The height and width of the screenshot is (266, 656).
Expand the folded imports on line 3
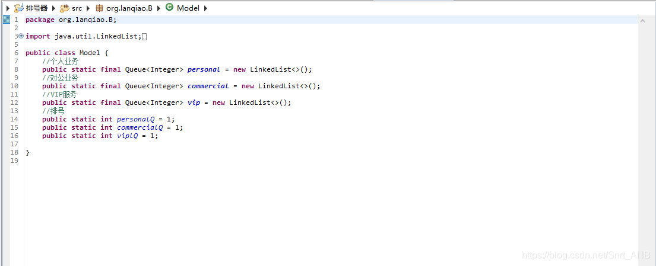coord(21,36)
